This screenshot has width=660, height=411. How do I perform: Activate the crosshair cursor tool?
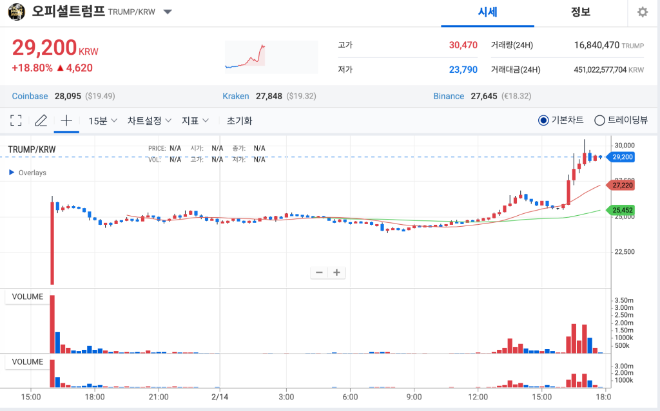(x=66, y=120)
